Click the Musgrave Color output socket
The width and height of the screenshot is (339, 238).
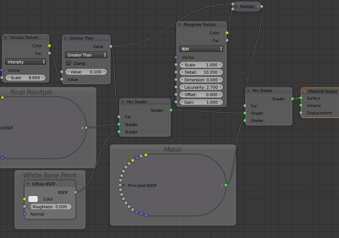[227, 33]
